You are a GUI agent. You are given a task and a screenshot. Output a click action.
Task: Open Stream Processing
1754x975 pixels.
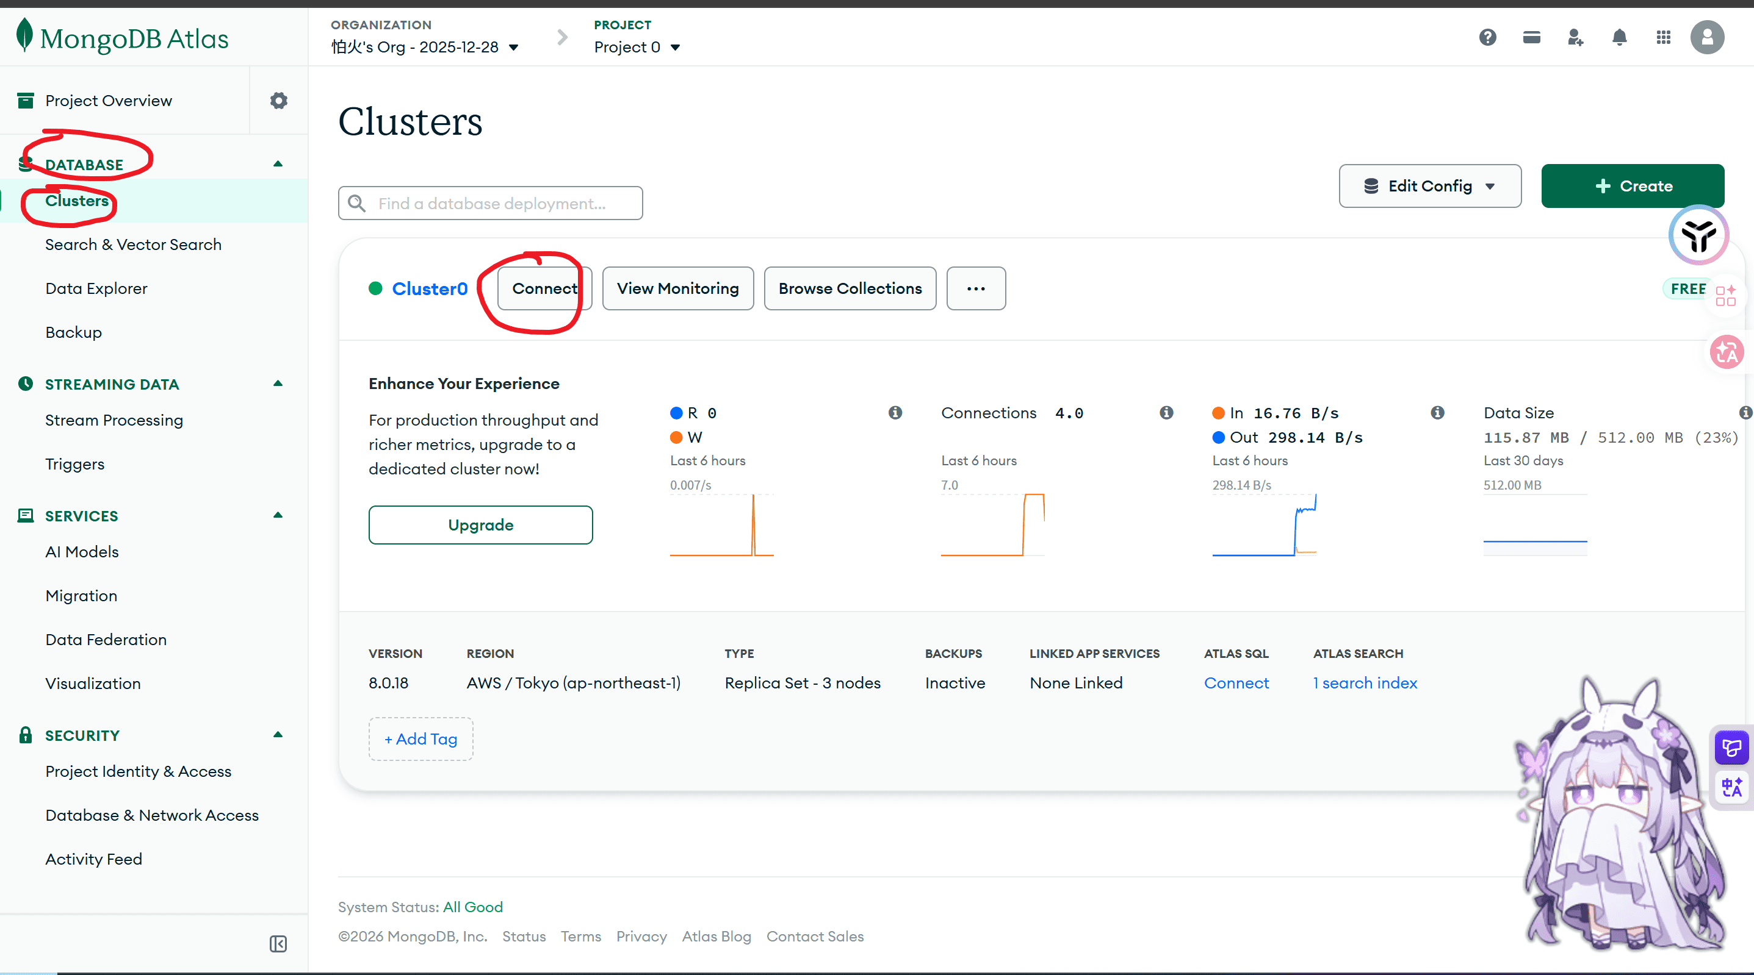114,420
